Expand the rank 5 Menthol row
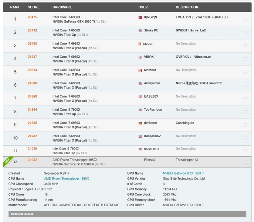 pos(245,72)
